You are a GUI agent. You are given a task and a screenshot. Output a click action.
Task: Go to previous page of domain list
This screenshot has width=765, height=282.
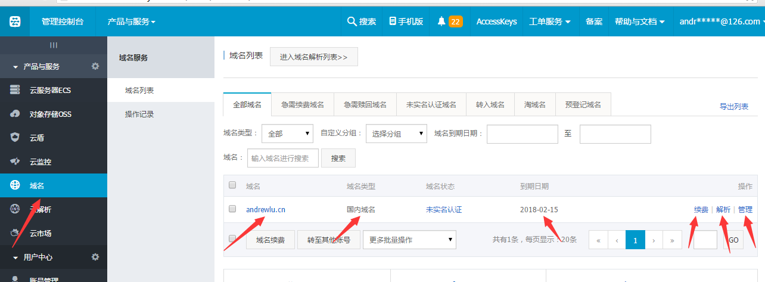tap(617, 240)
